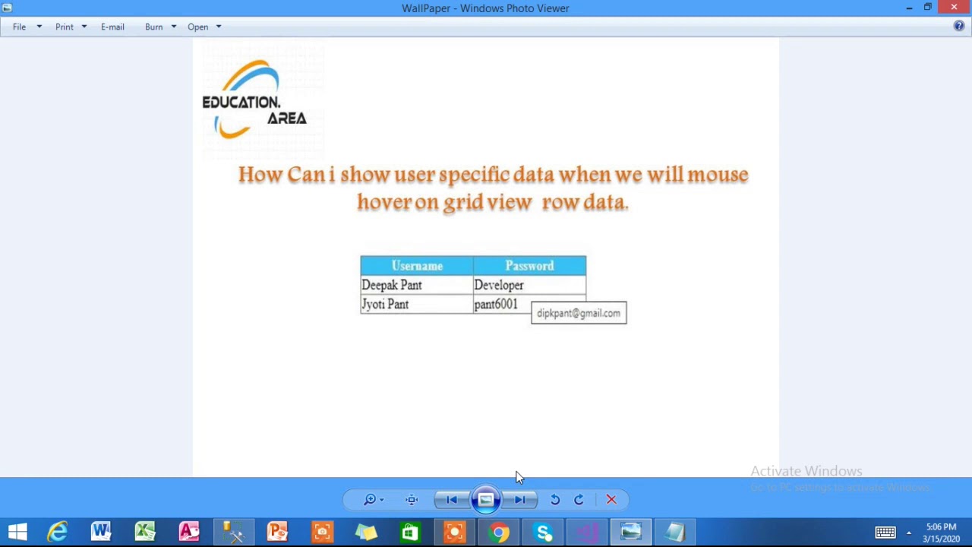Open the zoom magnifier control
Image resolution: width=972 pixels, height=547 pixels.
point(372,499)
